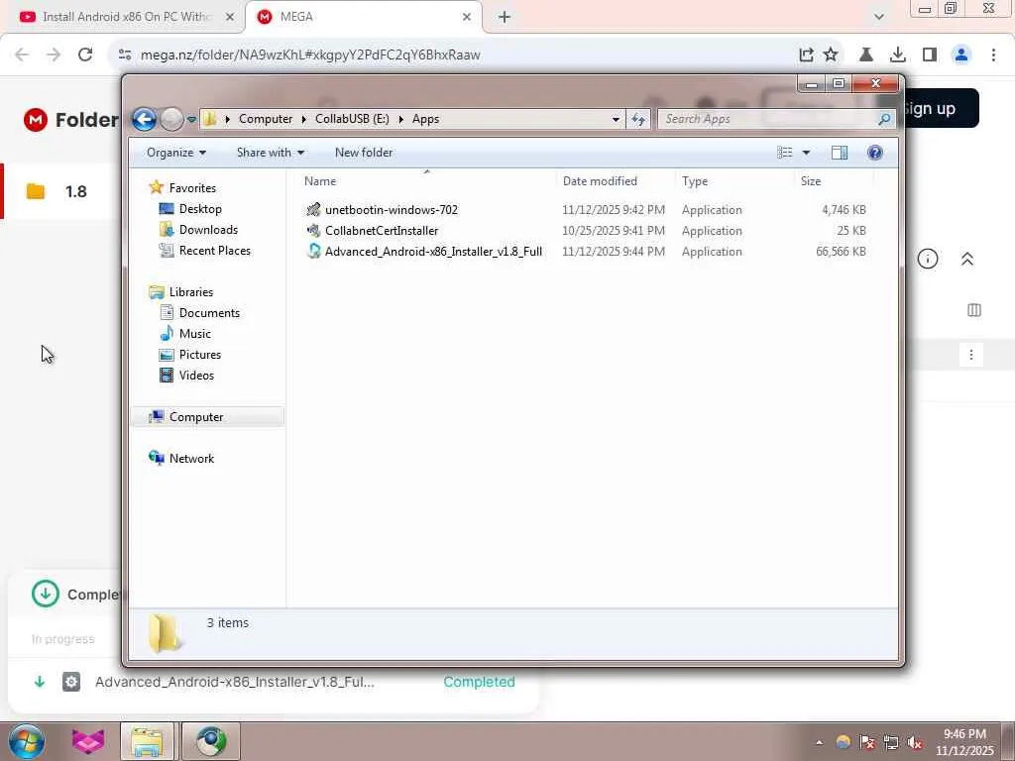The image size is (1015, 761).
Task: Click the Advanced_Android-x86 installer file icon
Action: point(313,251)
